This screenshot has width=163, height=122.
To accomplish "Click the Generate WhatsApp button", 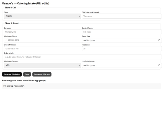I will click(12, 74).
